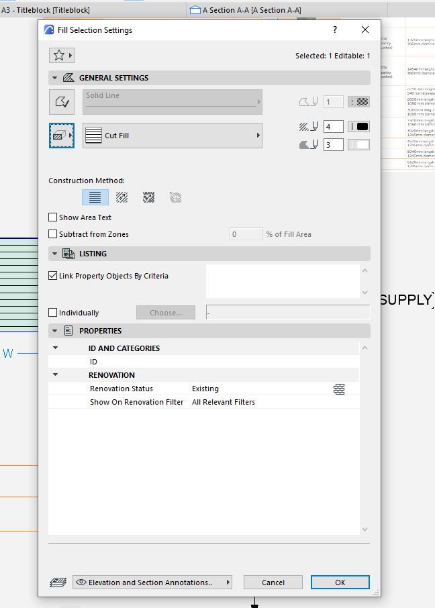Click the All Relevant Filters value

(224, 402)
